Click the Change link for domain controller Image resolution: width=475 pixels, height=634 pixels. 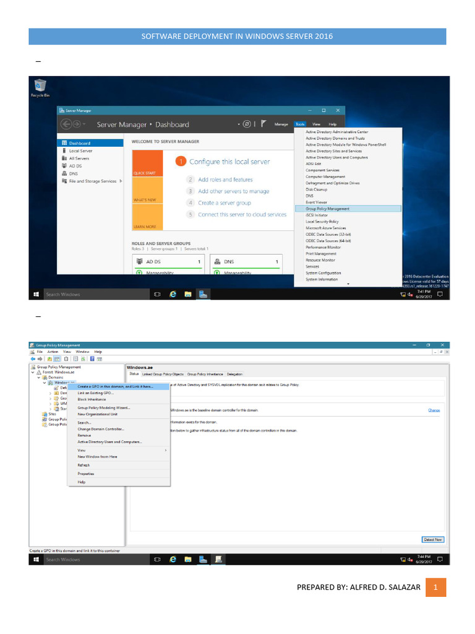[x=434, y=410]
